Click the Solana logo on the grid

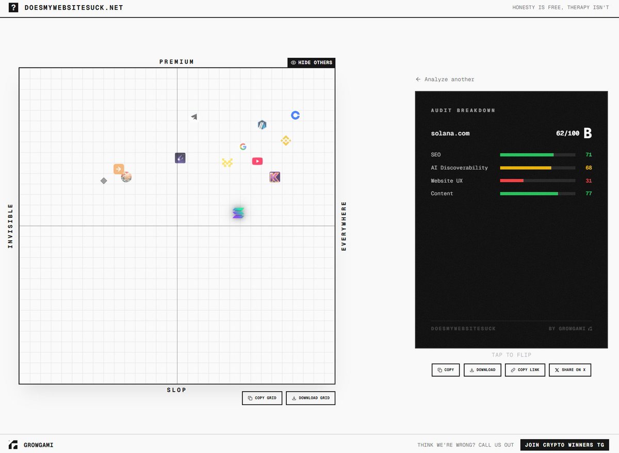click(x=238, y=213)
